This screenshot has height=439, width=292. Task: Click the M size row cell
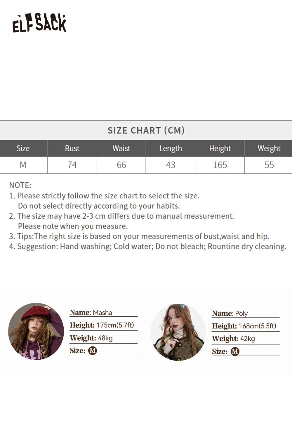(x=23, y=165)
